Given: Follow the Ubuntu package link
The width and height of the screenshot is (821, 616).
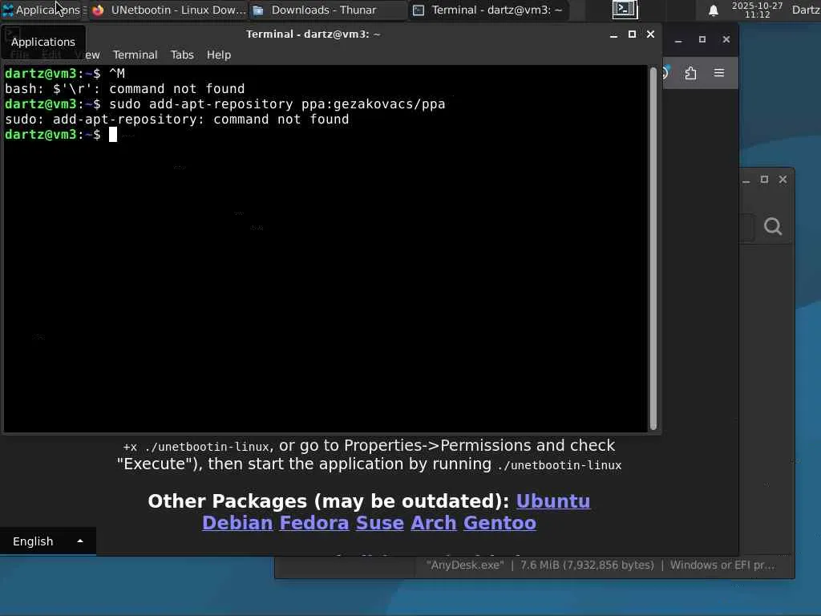Looking at the screenshot, I should tap(553, 501).
